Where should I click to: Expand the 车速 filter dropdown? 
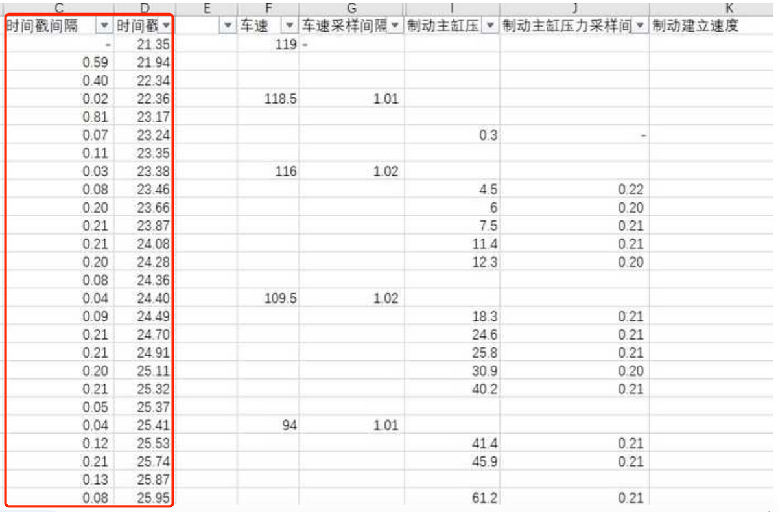[x=289, y=25]
